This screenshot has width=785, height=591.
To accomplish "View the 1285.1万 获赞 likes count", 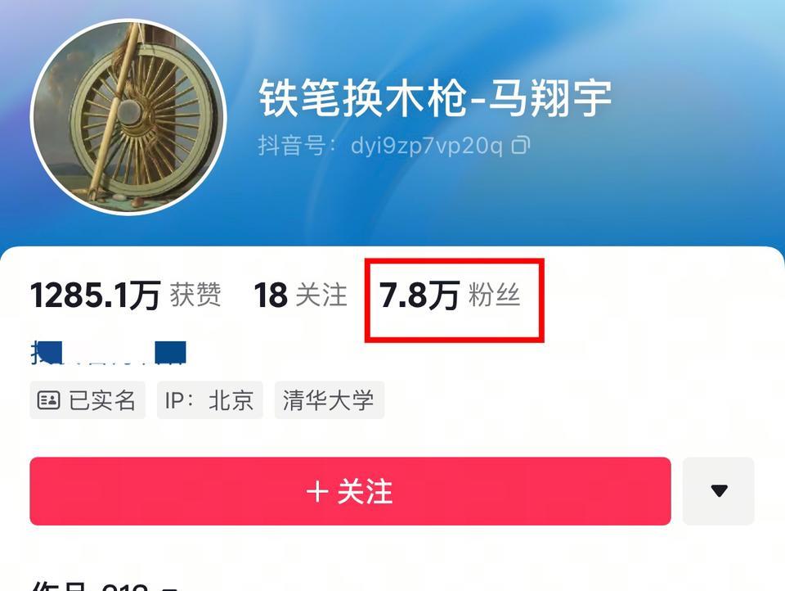I will point(126,295).
